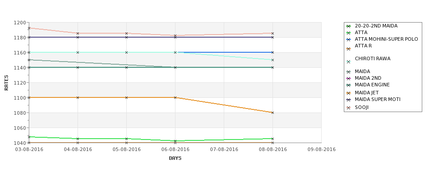Click the 06-08-2016 x-axis date label

(175, 149)
